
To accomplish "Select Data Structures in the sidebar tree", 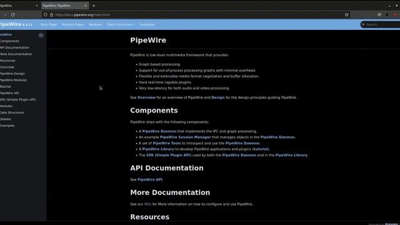I will pyautogui.click(x=12, y=112).
